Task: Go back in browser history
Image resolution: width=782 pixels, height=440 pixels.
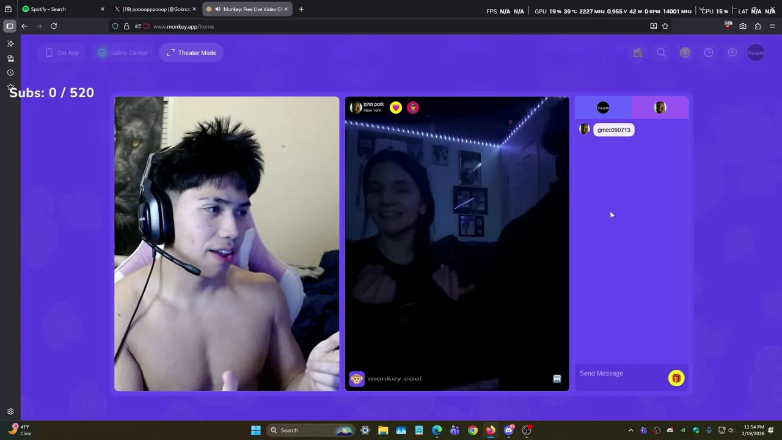Action: click(x=24, y=26)
